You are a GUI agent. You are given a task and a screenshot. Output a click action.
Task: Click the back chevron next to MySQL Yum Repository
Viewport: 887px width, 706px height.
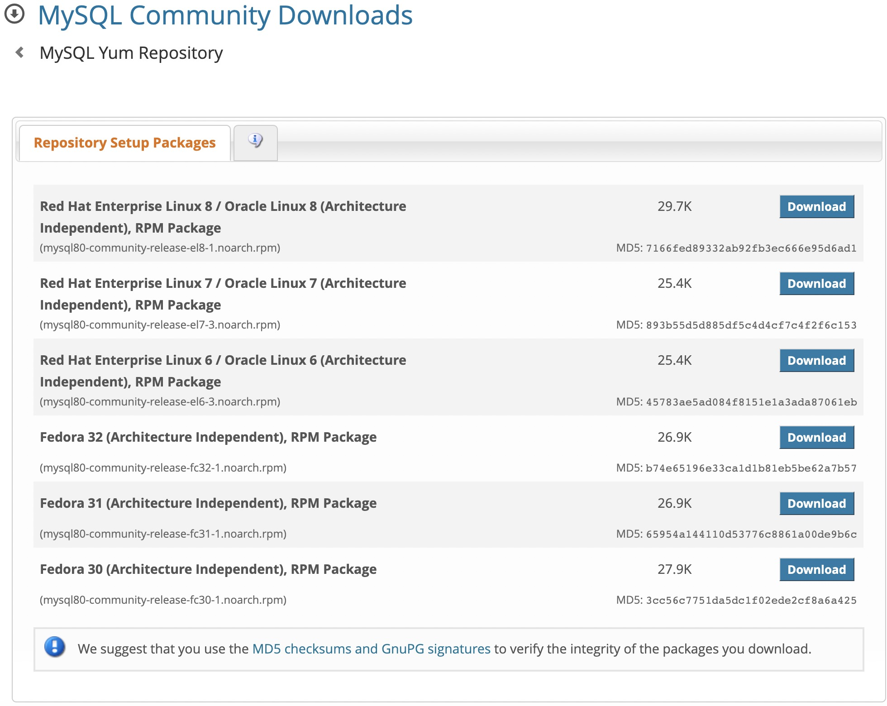pos(19,52)
